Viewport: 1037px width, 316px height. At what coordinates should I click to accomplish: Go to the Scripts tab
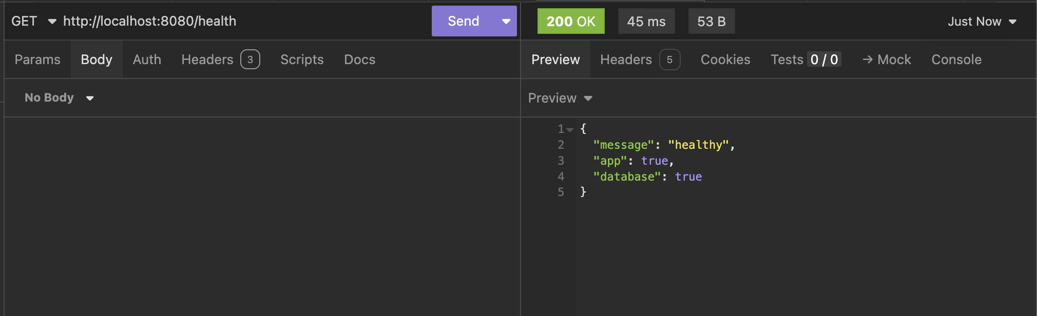pos(302,60)
